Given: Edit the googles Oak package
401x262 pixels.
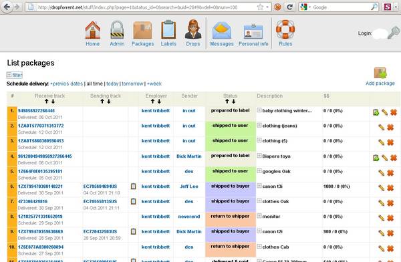Looking at the screenshot, I should pyautogui.click(x=382, y=172).
